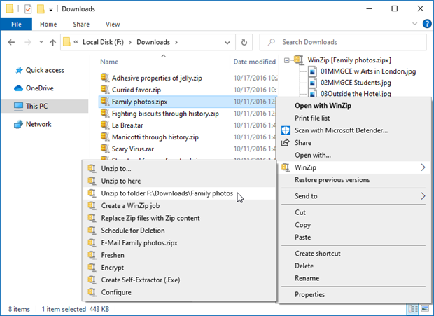Click the image icon of 01MMGCE w Arts in London.jpg
434x316 pixels.
[x=312, y=71]
